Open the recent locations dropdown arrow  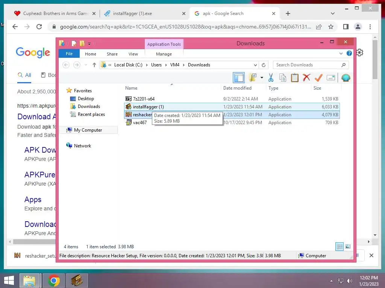(86, 65)
